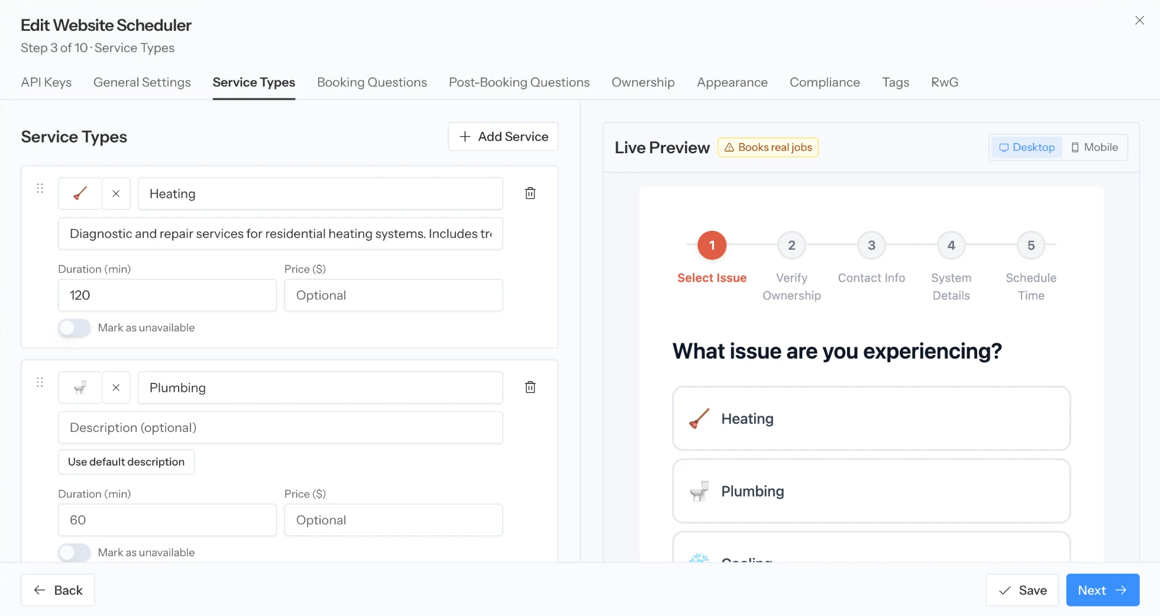Screen dimensions: 1160x616
Task: Open the Ownership tab
Action: (643, 82)
